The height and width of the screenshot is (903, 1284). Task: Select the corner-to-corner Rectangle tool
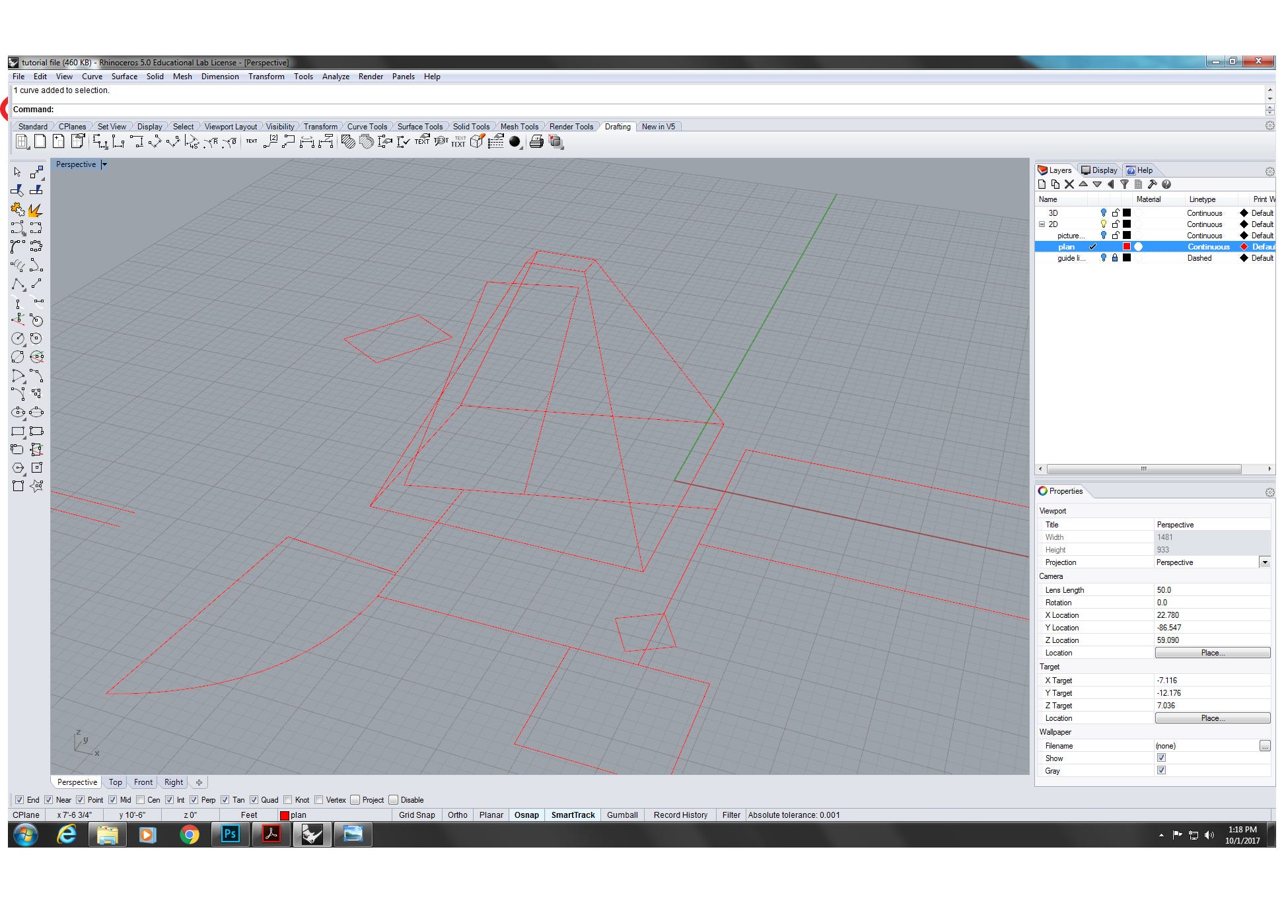[x=17, y=430]
